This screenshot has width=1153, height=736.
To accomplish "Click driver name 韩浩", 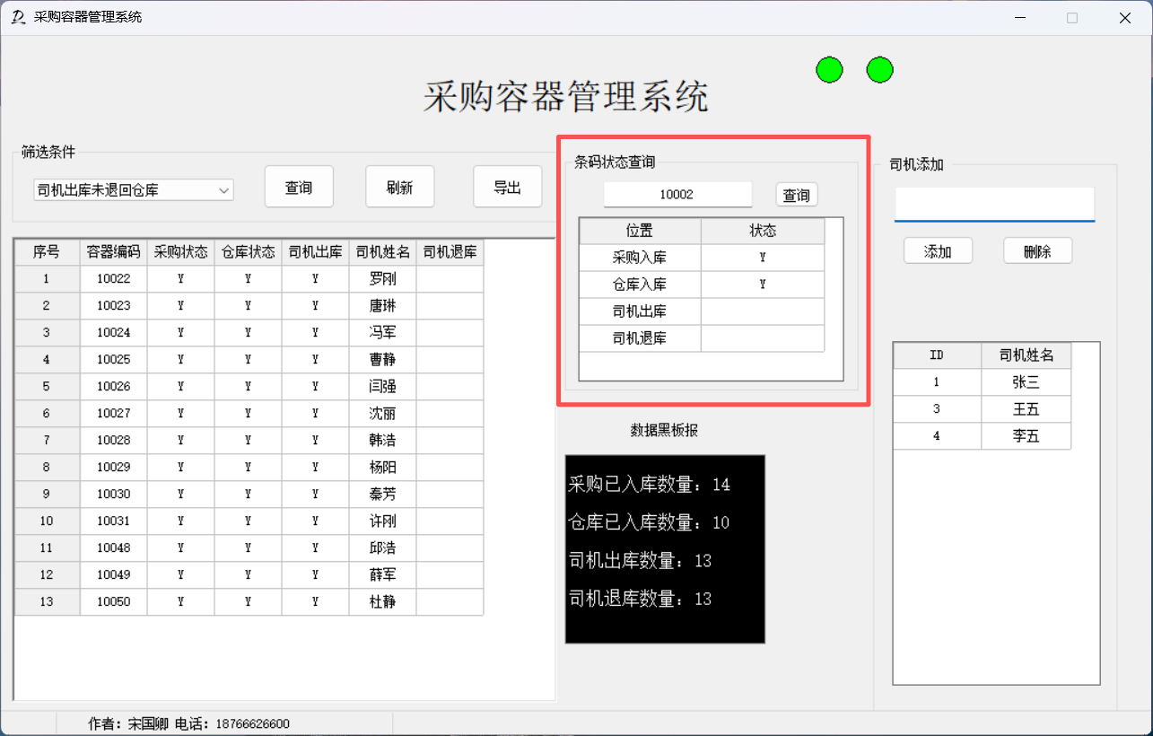I will pos(383,441).
